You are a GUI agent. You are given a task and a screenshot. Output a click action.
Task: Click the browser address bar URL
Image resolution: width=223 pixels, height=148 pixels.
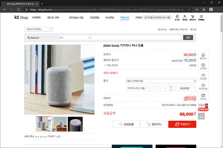[x=108, y=10]
